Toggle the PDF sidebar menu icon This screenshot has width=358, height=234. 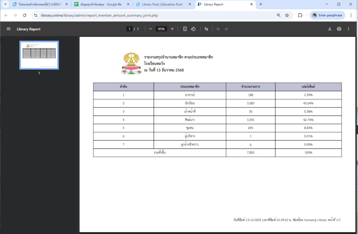click(8, 29)
